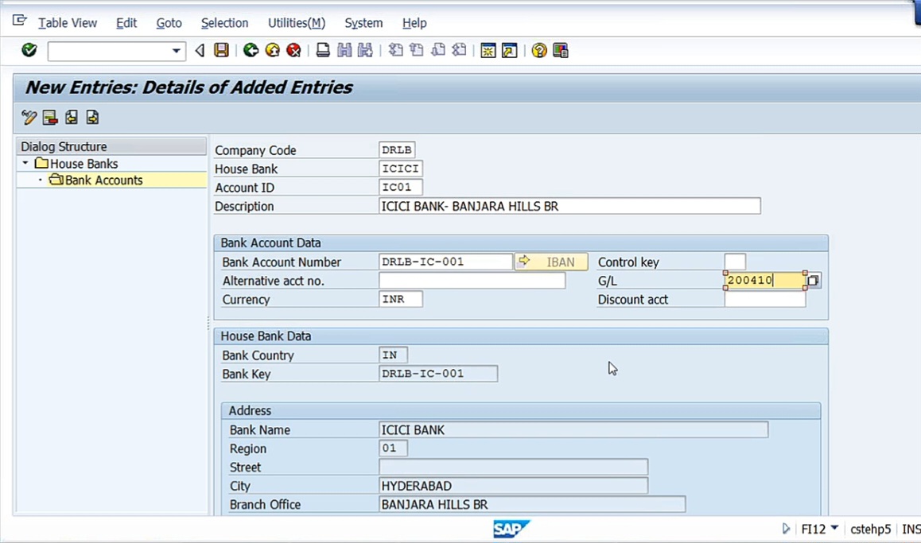Open the FI12 status bar dropdown
This screenshot has width=921, height=543.
834,529
